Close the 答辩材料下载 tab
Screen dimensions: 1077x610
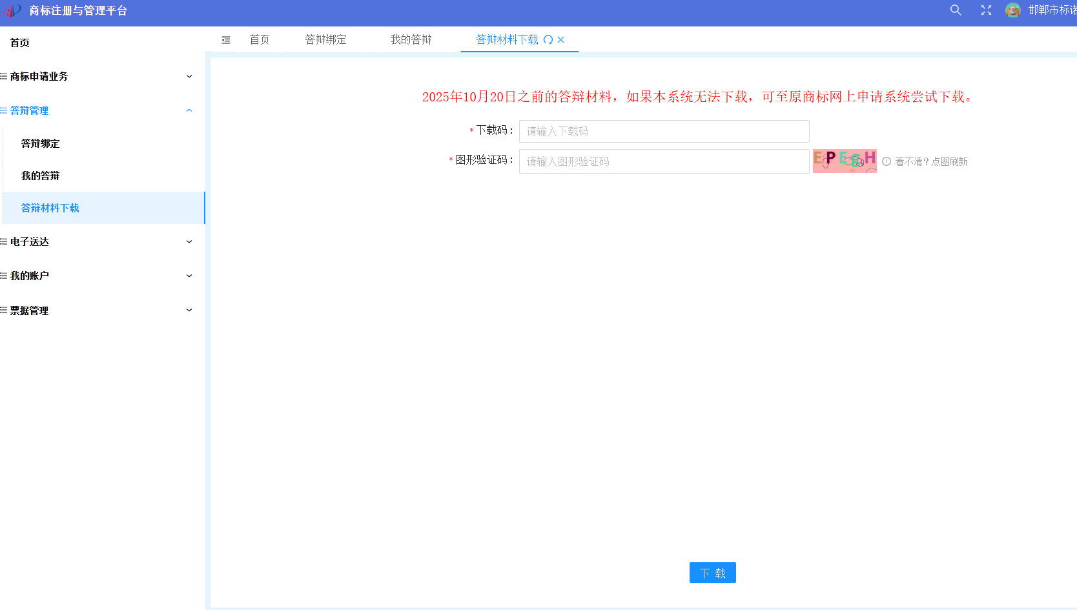pyautogui.click(x=561, y=40)
